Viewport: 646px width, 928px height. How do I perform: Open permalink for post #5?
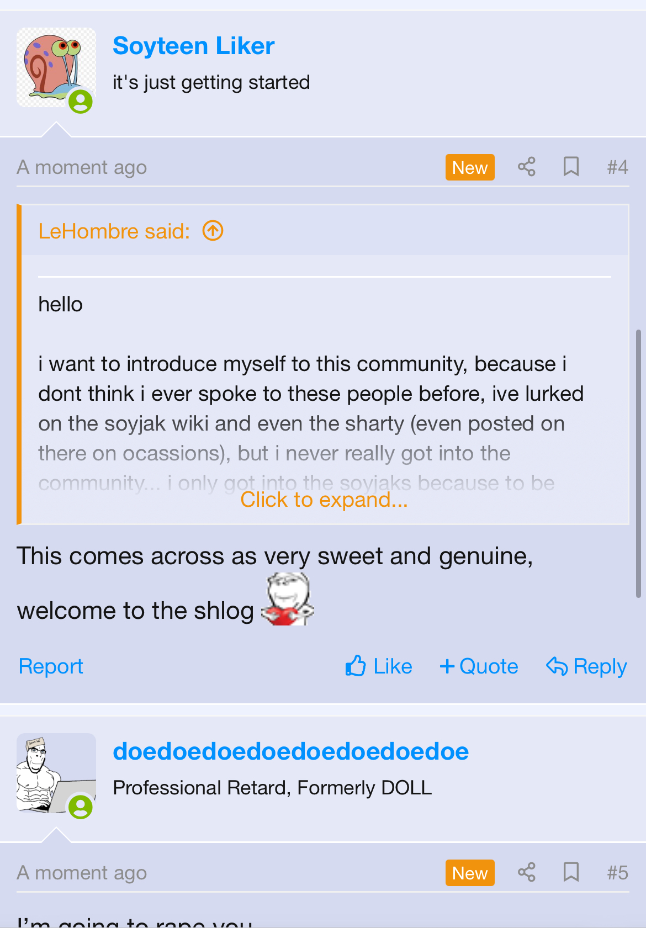coord(617,873)
